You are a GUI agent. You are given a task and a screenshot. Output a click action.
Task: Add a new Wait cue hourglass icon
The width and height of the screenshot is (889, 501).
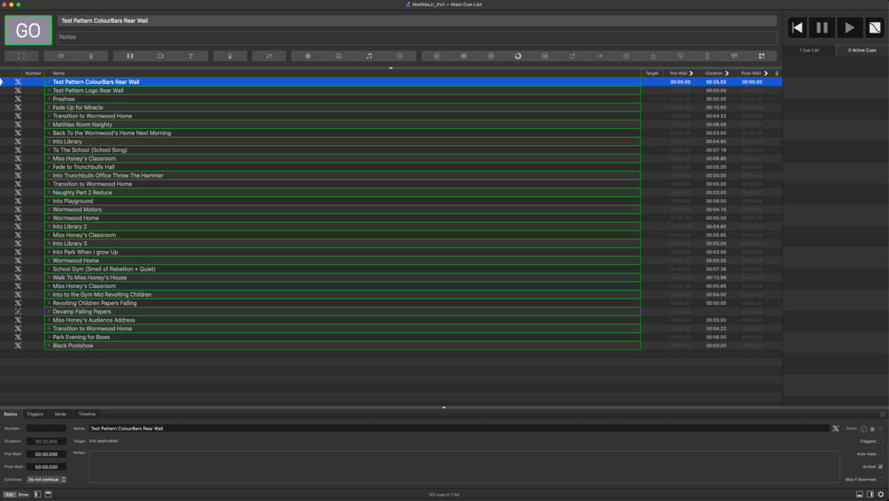(707, 56)
